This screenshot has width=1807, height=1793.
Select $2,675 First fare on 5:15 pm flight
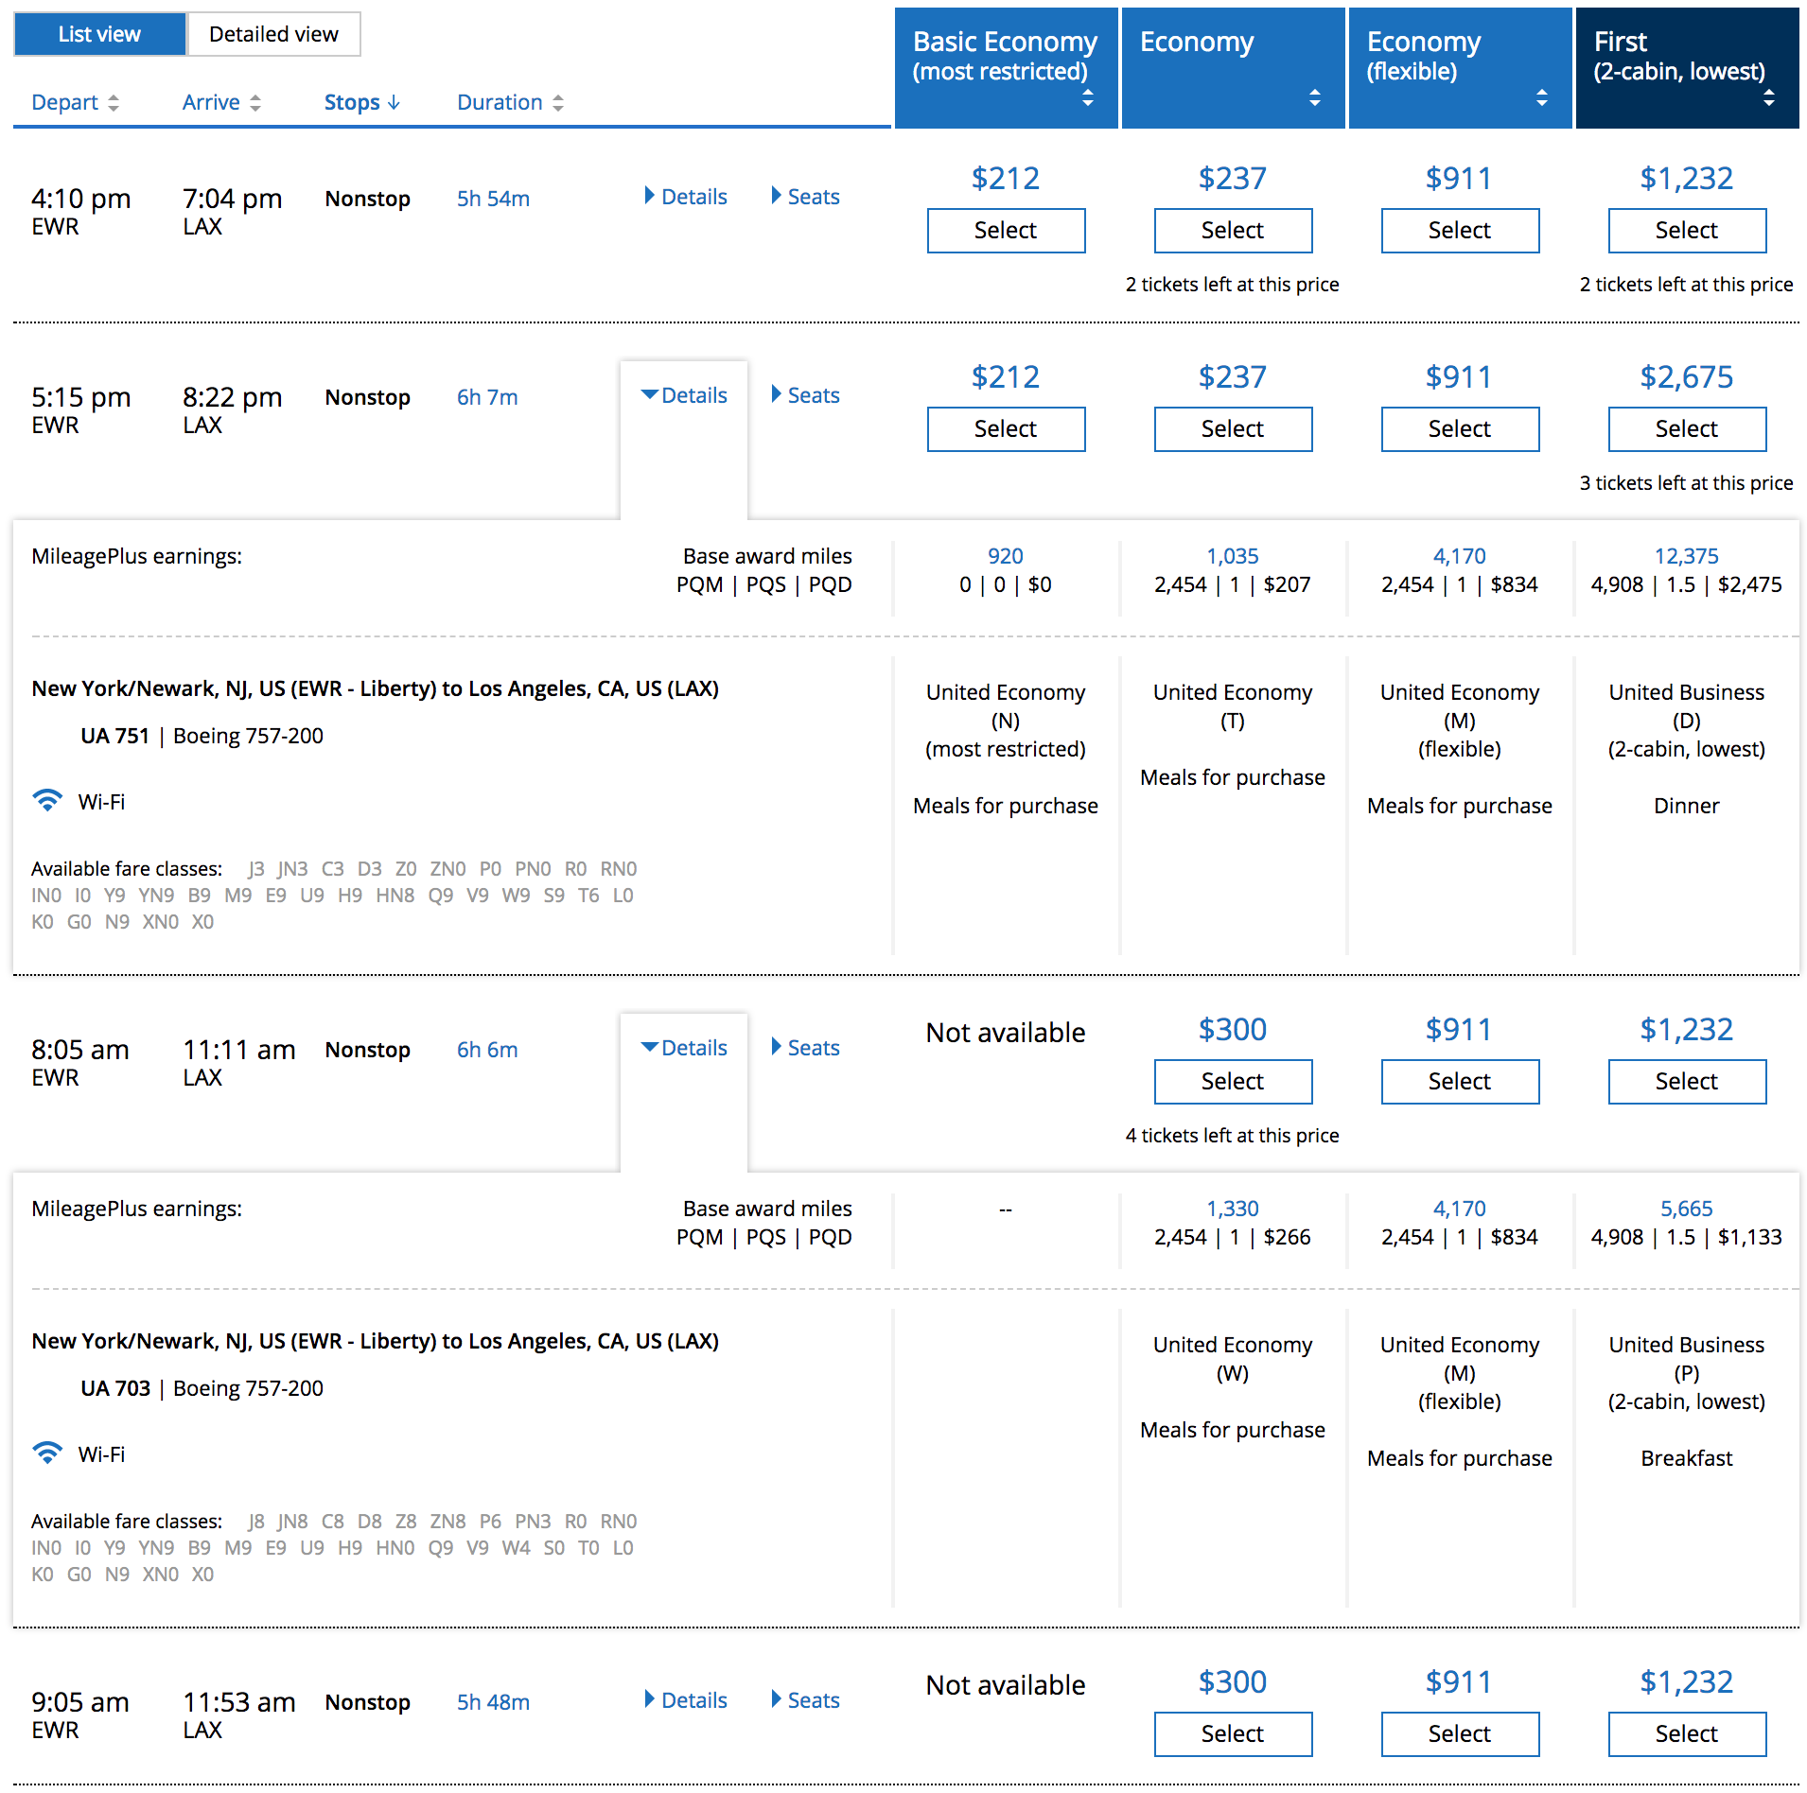click(x=1687, y=429)
